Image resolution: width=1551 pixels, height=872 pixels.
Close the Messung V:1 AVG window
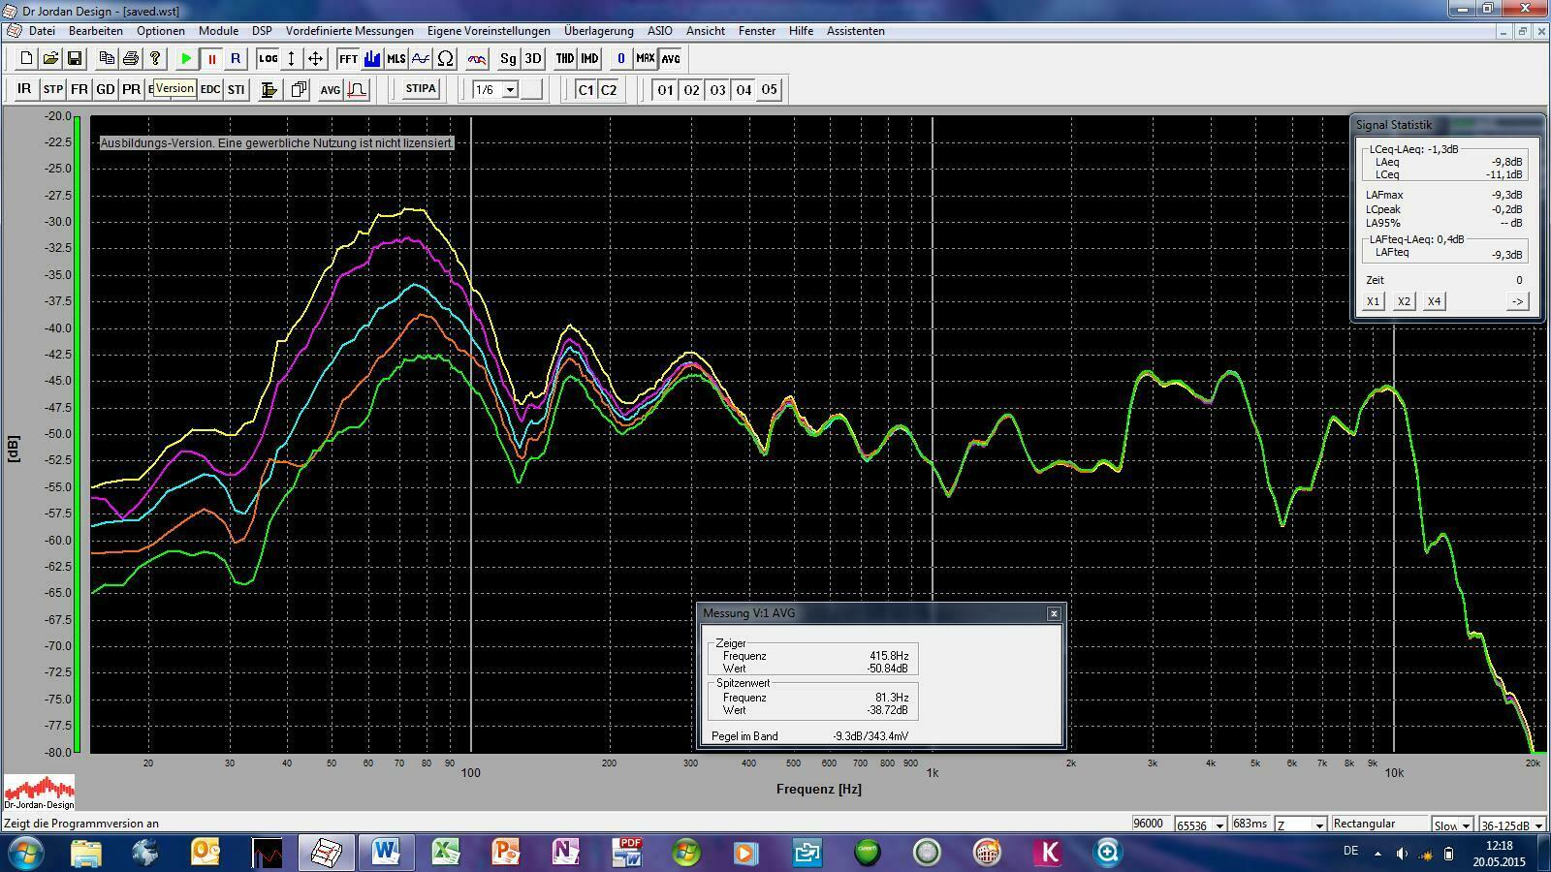pyautogui.click(x=1054, y=613)
